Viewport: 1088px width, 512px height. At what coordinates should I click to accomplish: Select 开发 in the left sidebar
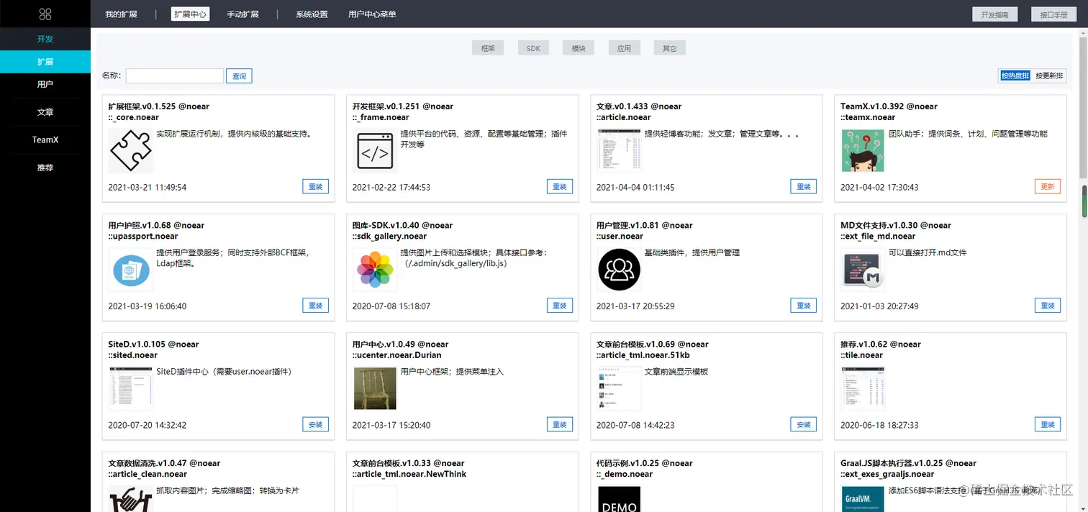(x=45, y=39)
